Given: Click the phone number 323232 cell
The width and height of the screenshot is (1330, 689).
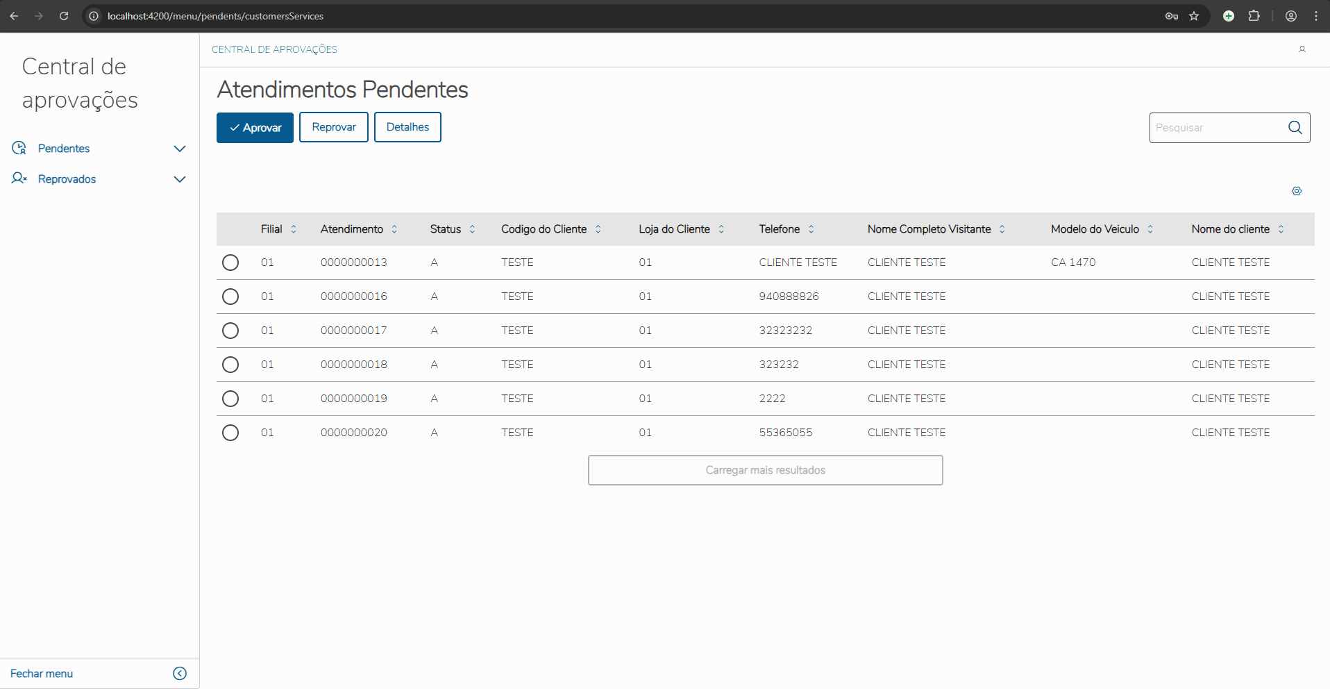Looking at the screenshot, I should [779, 365].
